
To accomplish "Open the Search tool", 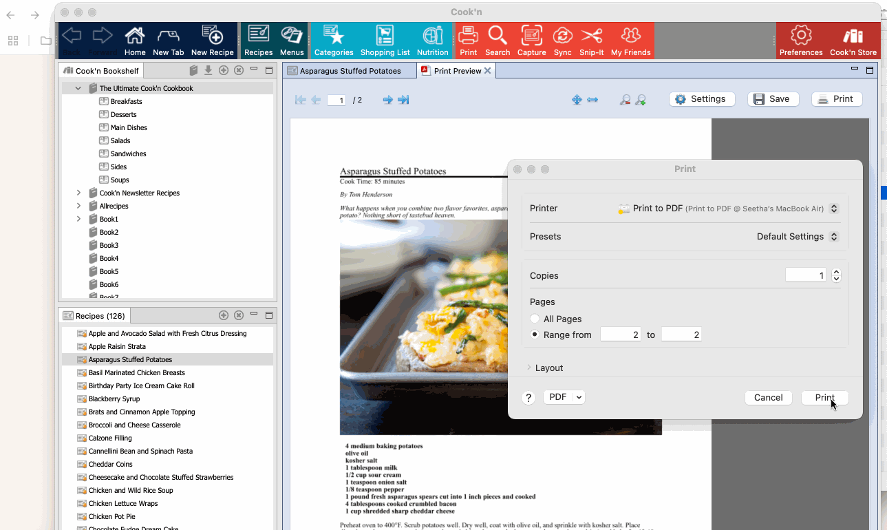I will pos(498,41).
